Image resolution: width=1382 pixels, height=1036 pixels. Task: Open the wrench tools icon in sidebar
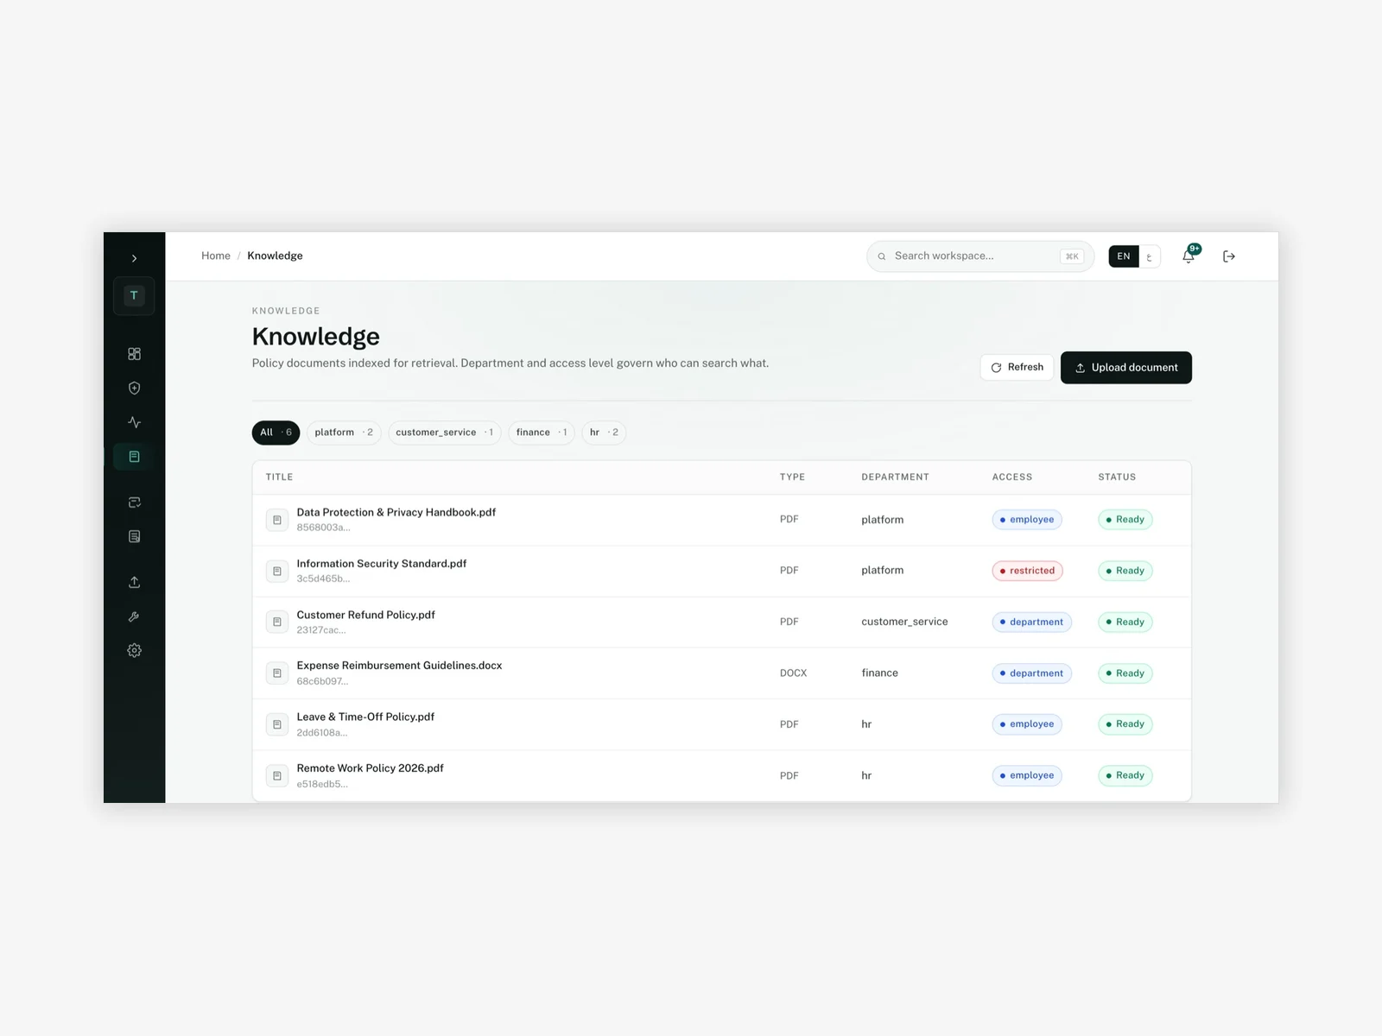pos(134,616)
